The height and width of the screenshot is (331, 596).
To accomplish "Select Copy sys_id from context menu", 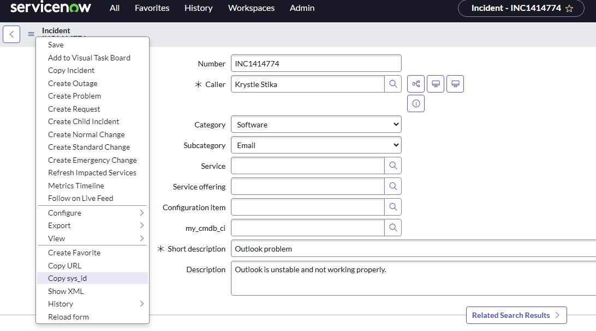I will (x=68, y=278).
